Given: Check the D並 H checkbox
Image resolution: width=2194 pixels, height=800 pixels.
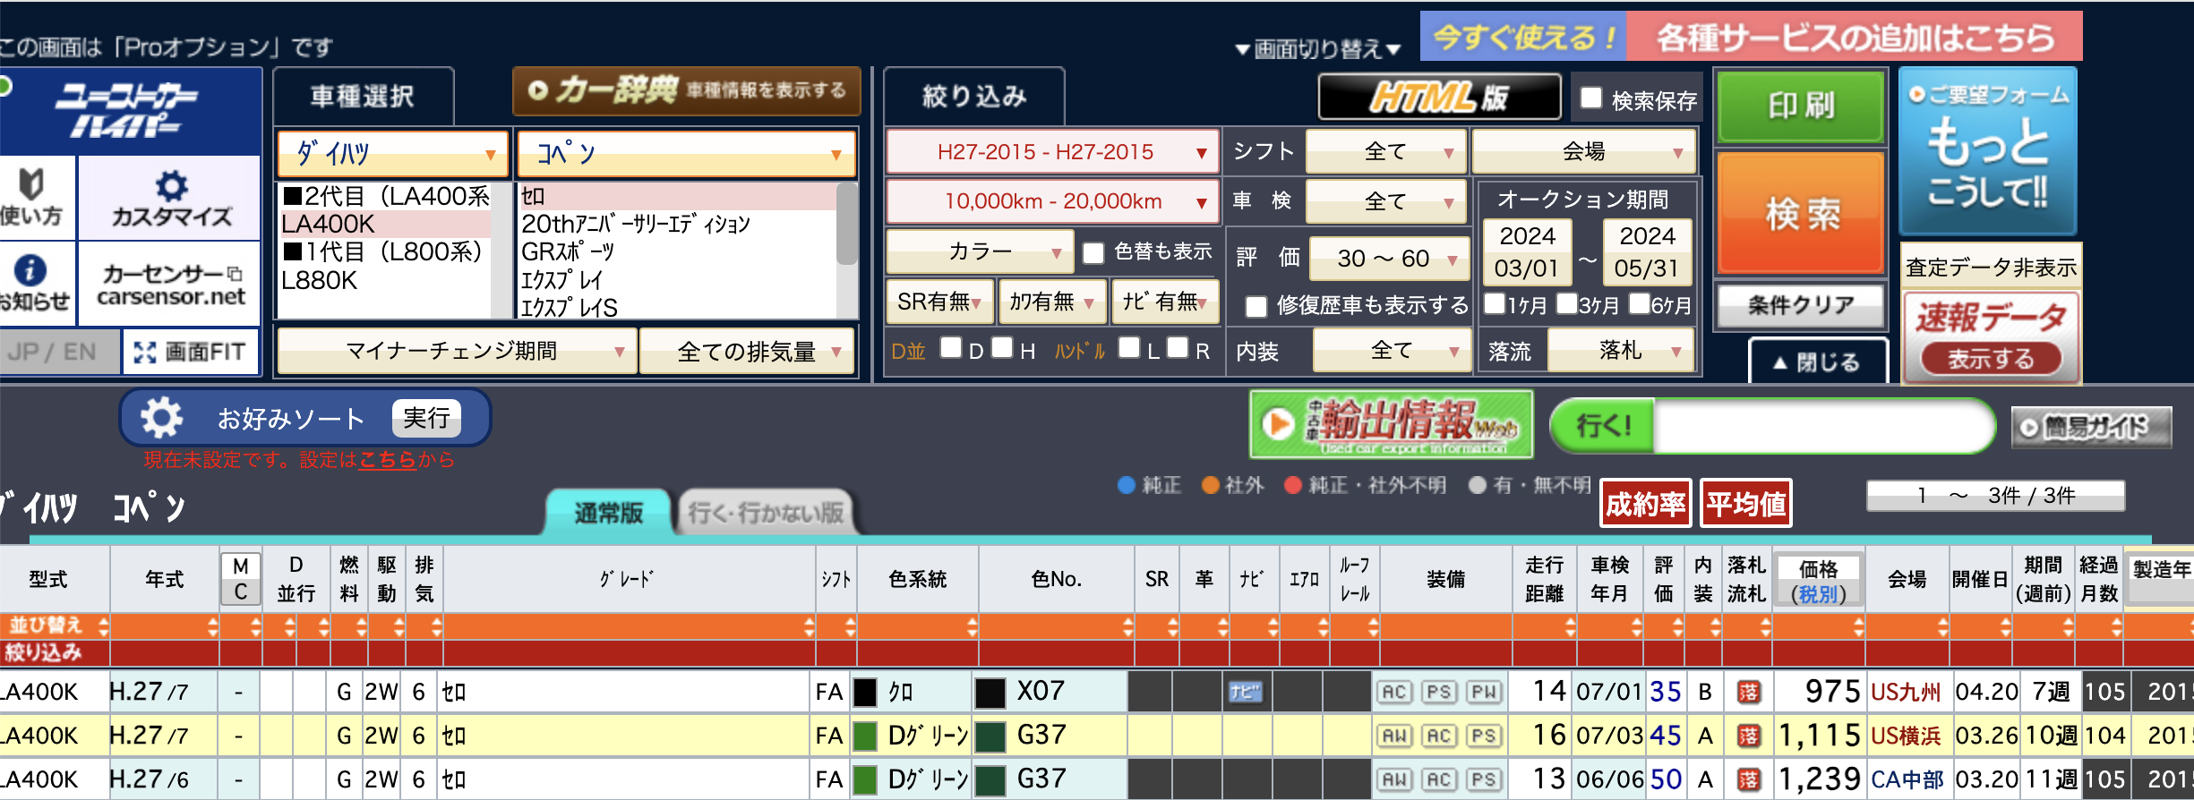Looking at the screenshot, I should point(1002,347).
